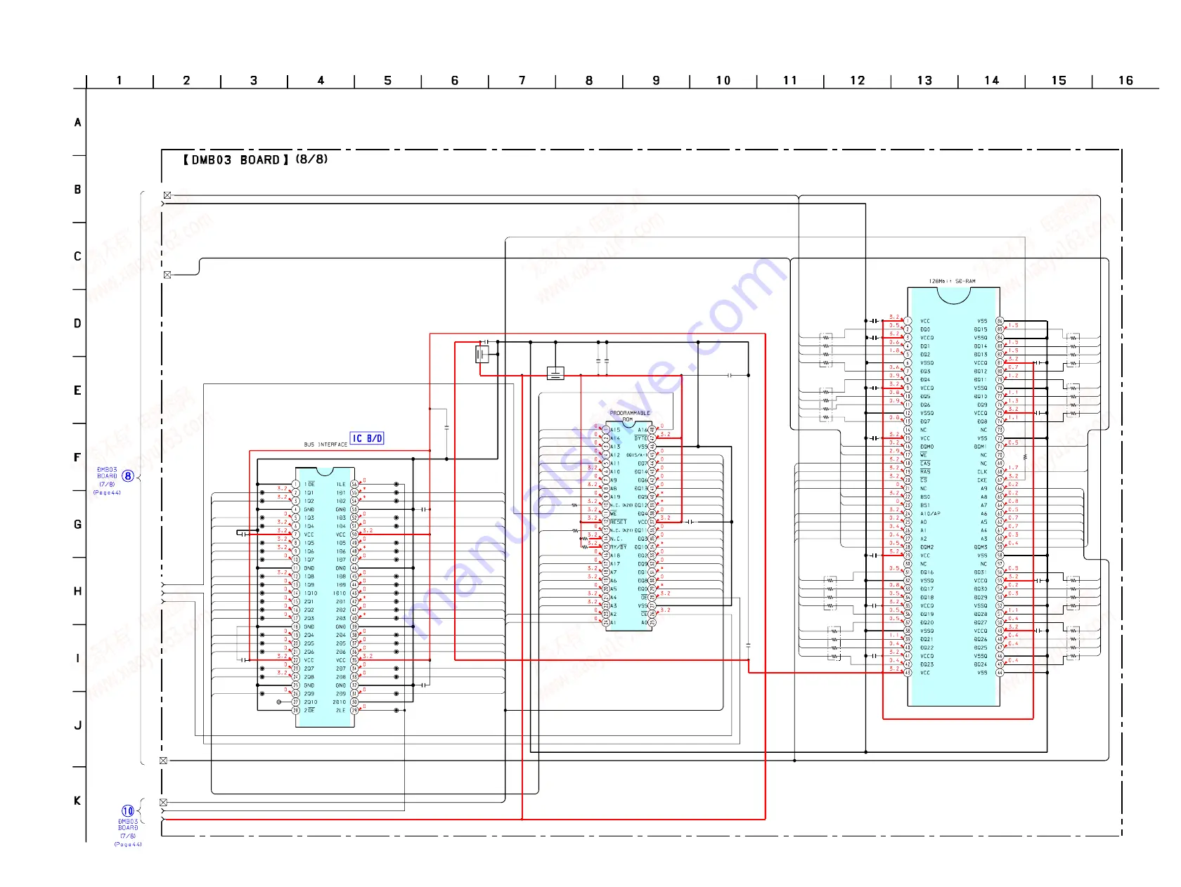Click the boxed component symbol left of the ground symbol
Image resolution: width=1181 pixels, height=887 pixels.
point(482,355)
